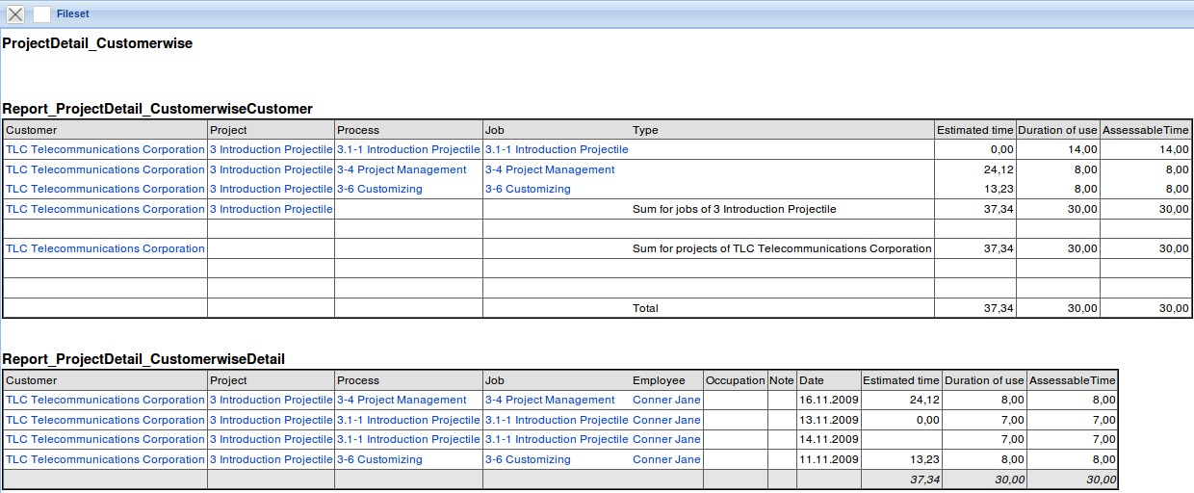This screenshot has width=1194, height=493.
Task: Open the job link in the 14.11.2009 row
Action: tap(556, 439)
